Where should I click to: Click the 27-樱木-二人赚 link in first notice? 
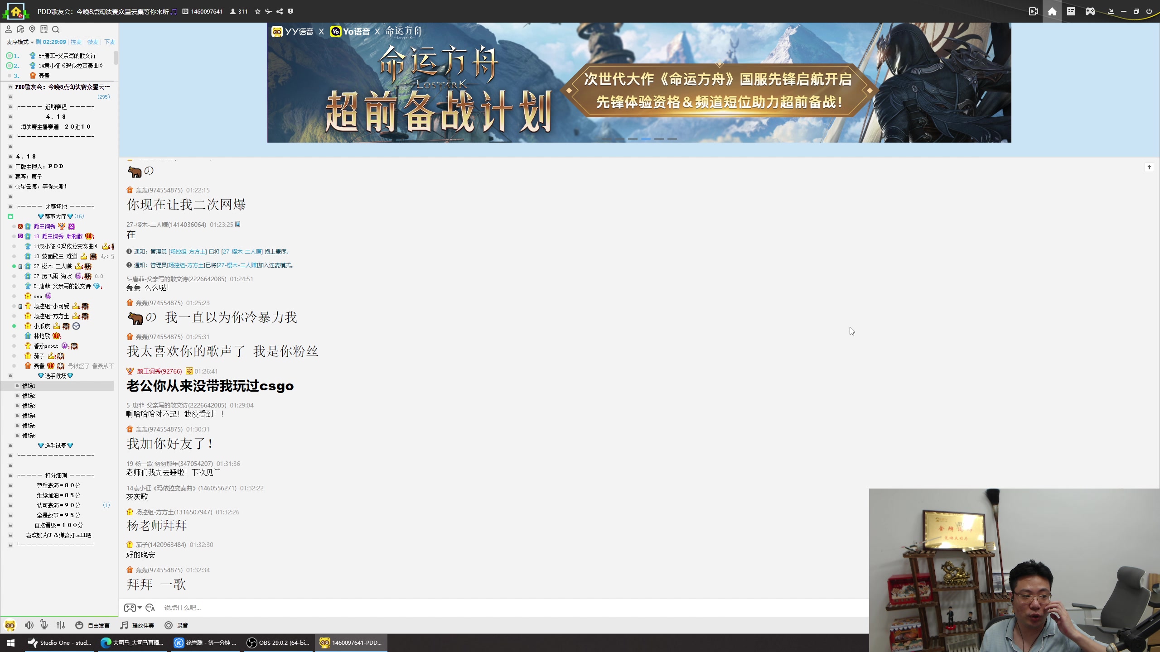click(x=242, y=252)
